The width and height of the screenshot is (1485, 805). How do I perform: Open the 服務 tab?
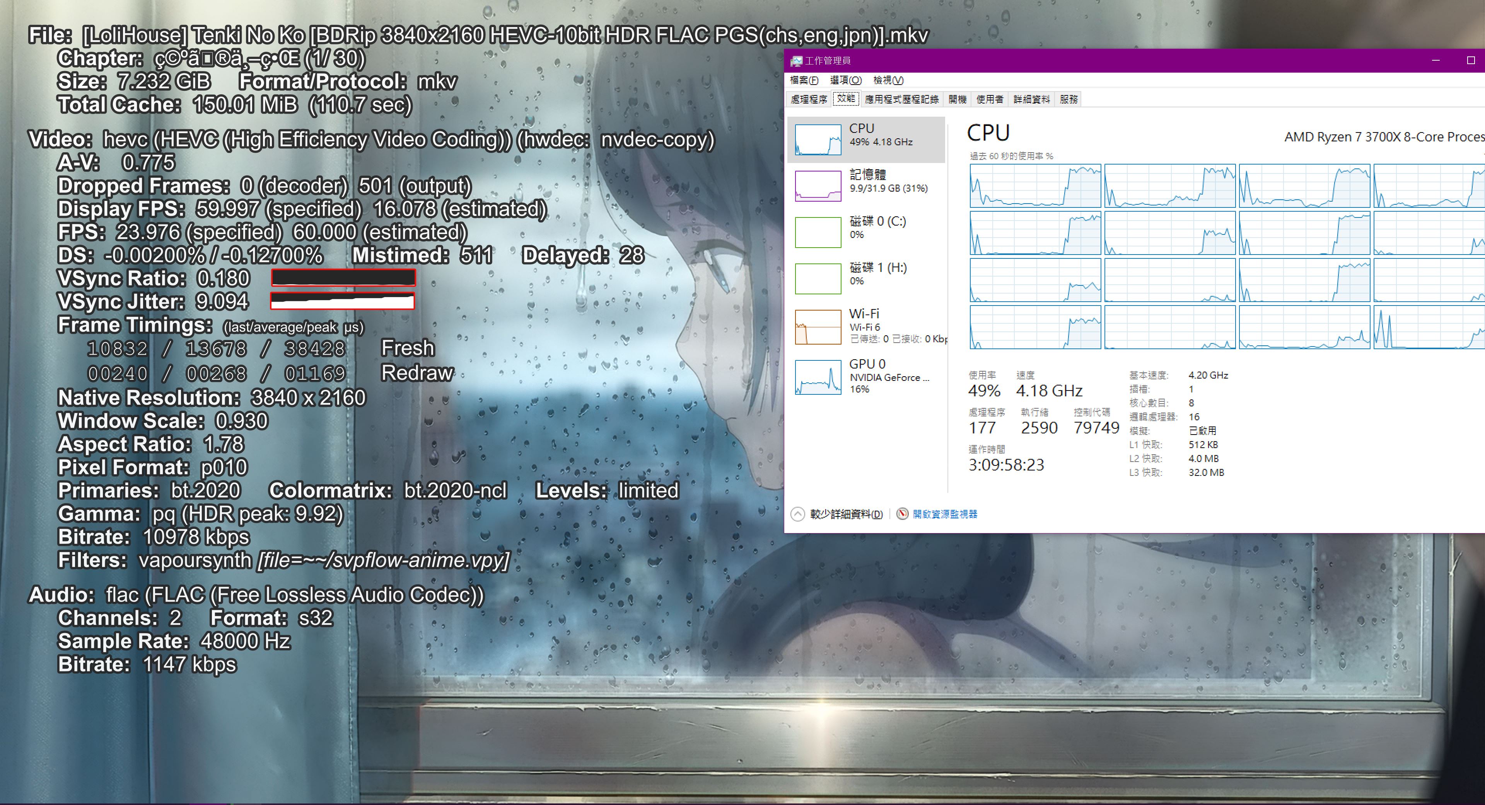pos(1069,99)
